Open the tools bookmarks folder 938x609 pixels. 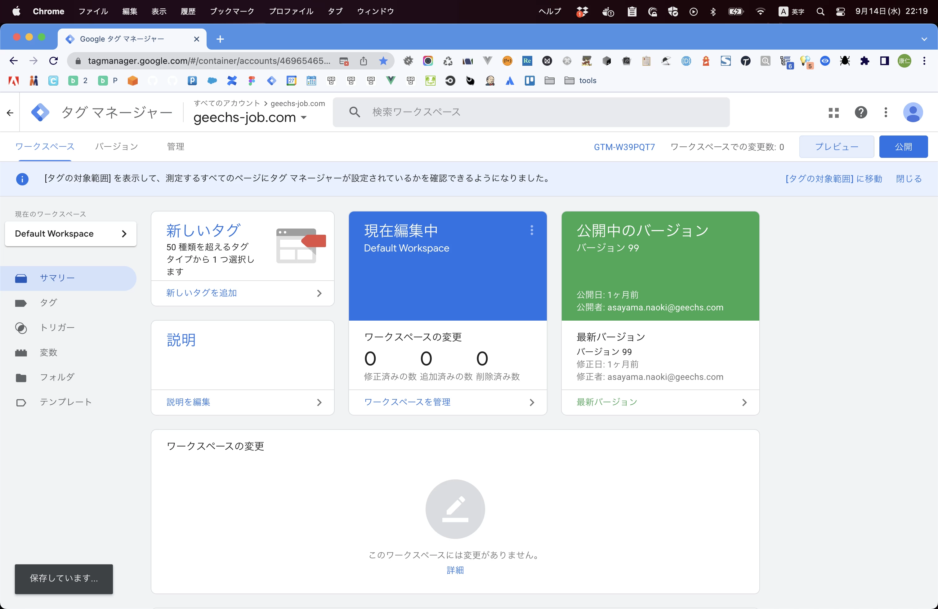581,81
